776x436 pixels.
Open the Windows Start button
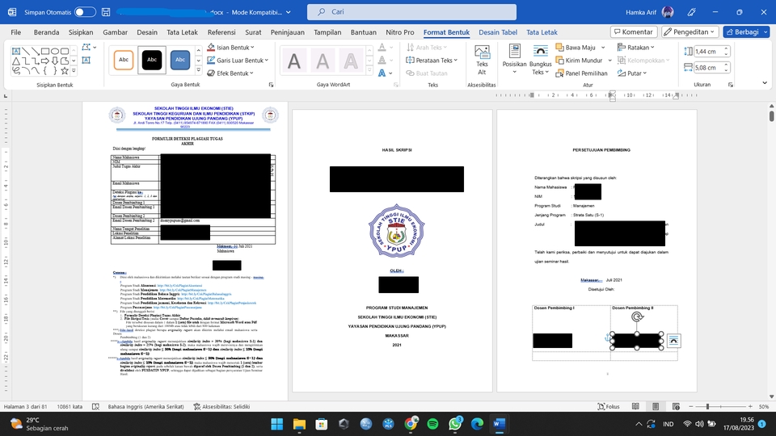pos(277,424)
